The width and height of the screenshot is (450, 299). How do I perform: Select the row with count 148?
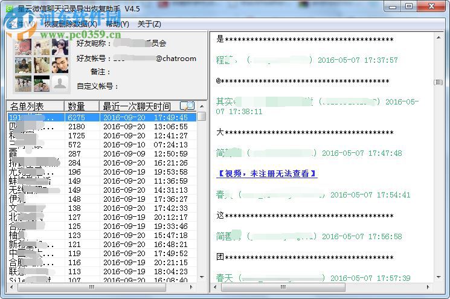[x=102, y=199]
